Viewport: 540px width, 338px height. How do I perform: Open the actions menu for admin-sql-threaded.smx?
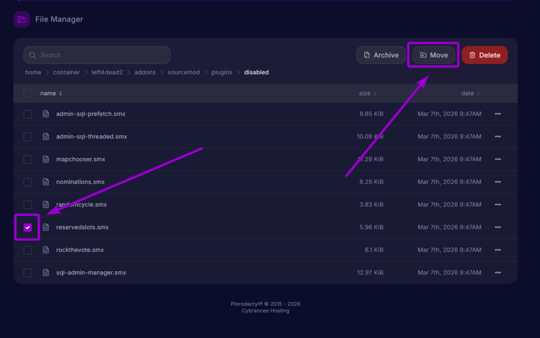point(498,136)
